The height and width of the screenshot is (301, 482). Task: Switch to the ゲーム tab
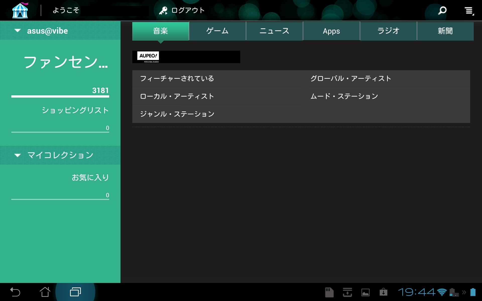pos(217,31)
